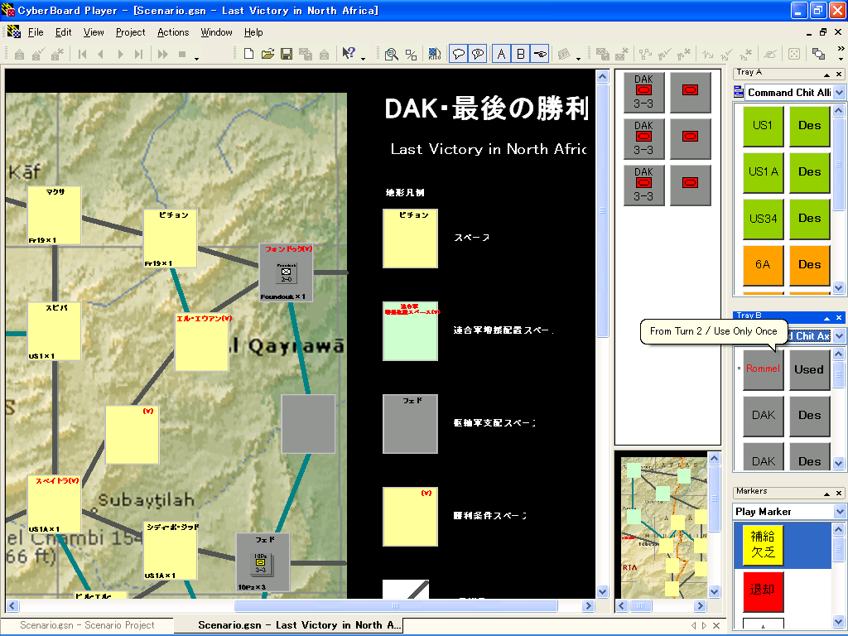Open the View menu

point(94,32)
